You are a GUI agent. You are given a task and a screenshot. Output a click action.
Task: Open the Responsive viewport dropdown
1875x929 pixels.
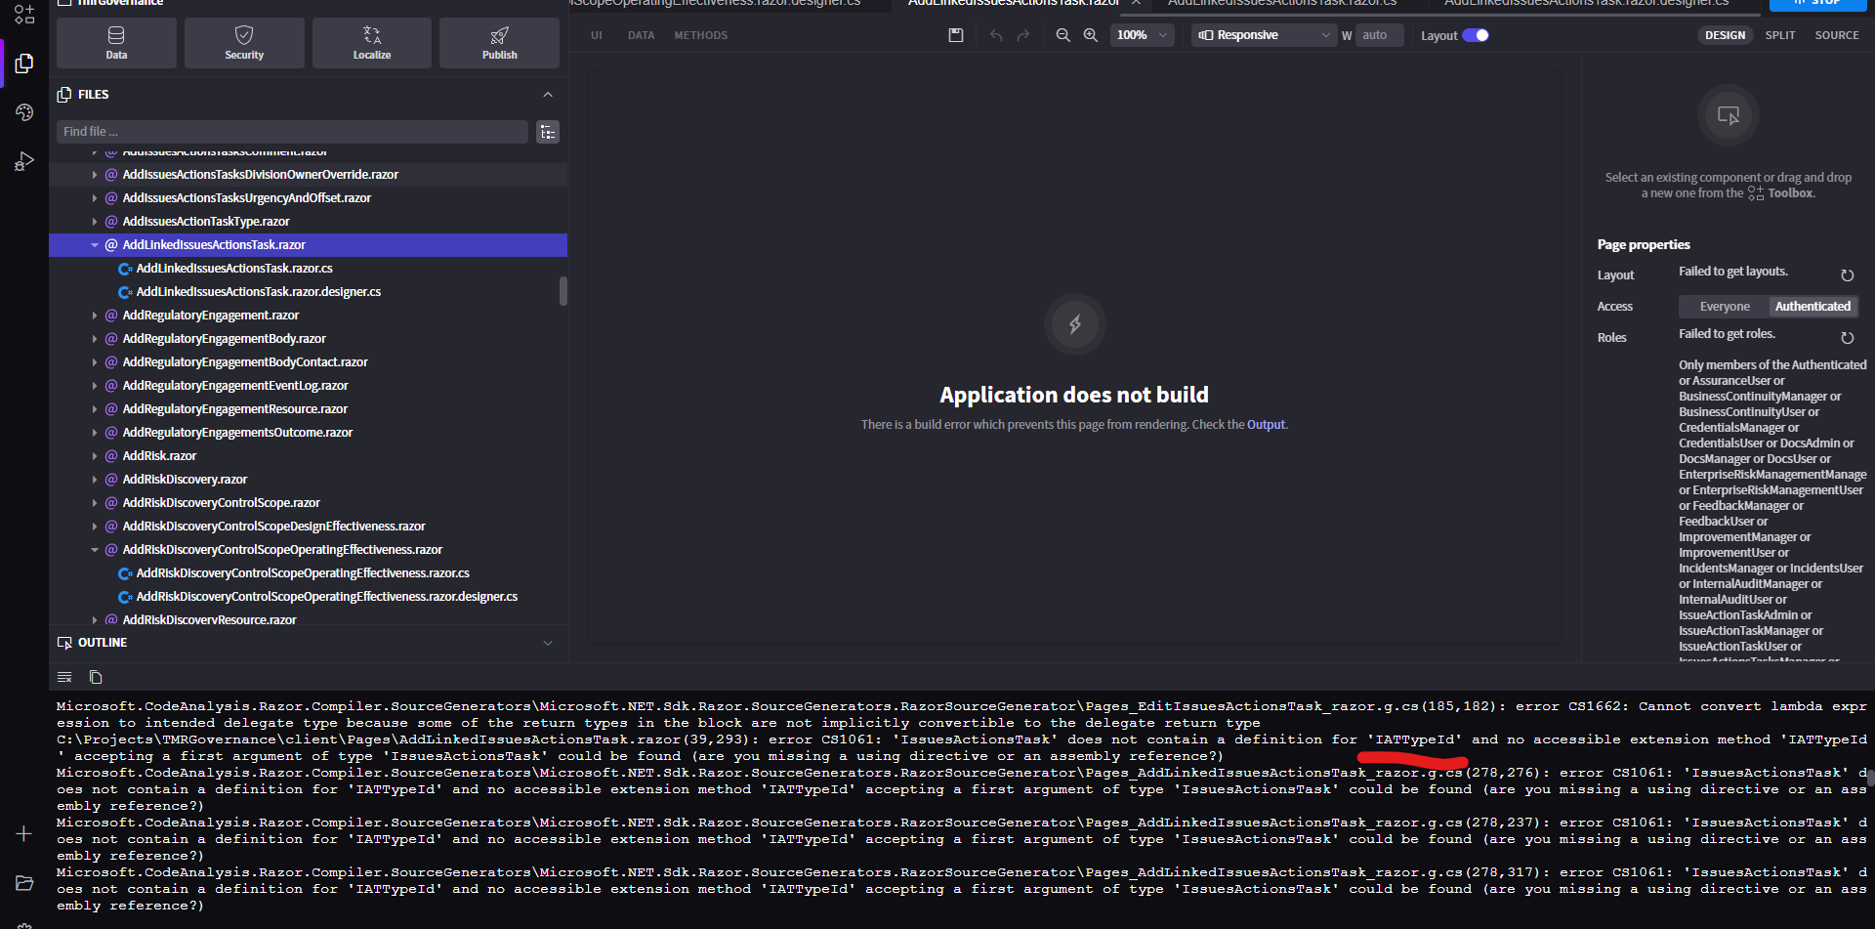[1263, 35]
